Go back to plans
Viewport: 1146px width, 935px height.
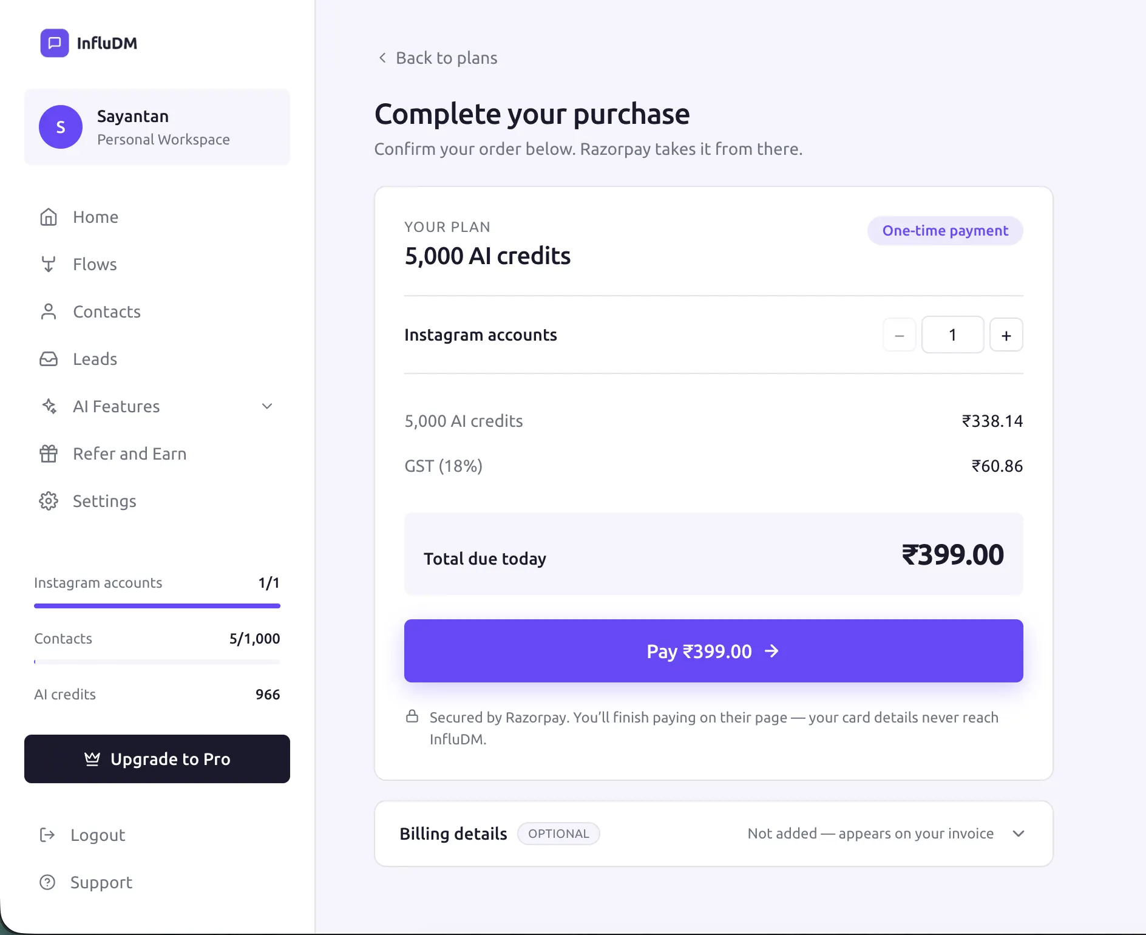coord(438,58)
